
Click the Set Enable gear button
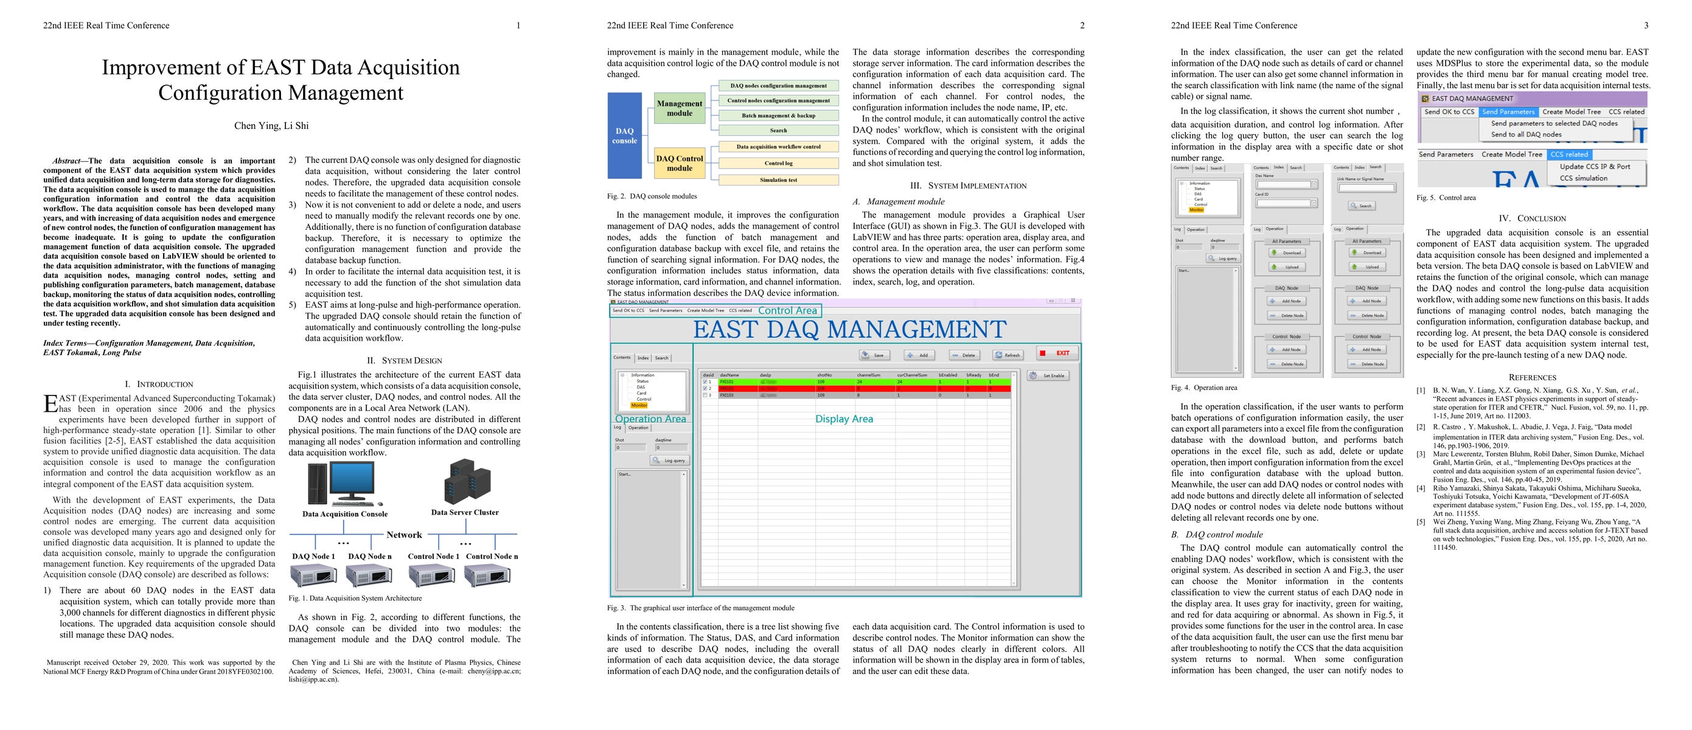click(x=1048, y=375)
